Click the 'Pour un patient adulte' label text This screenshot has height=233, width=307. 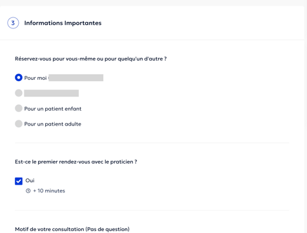pyautogui.click(x=53, y=124)
